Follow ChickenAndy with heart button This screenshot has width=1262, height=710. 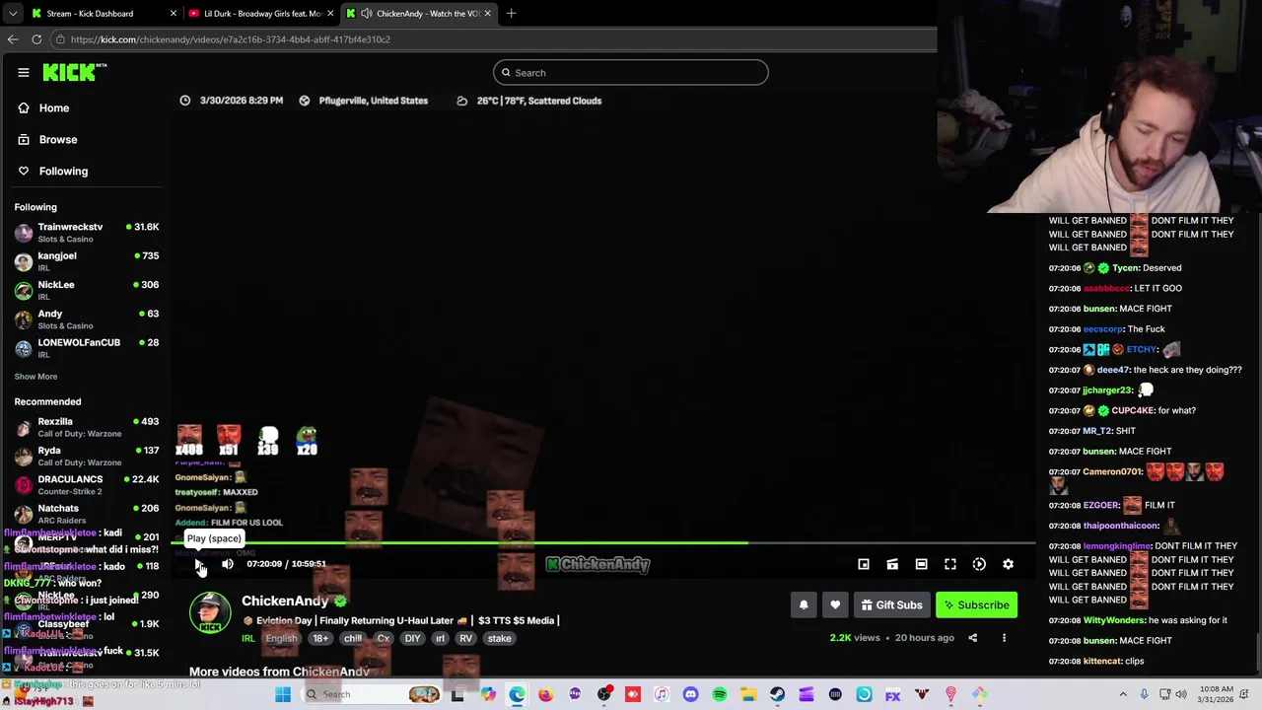pos(835,605)
